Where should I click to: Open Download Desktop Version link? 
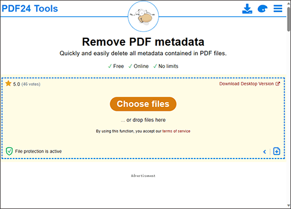pos(250,84)
